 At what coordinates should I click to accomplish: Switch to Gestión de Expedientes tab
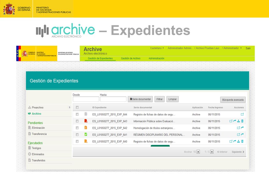click(x=100, y=58)
